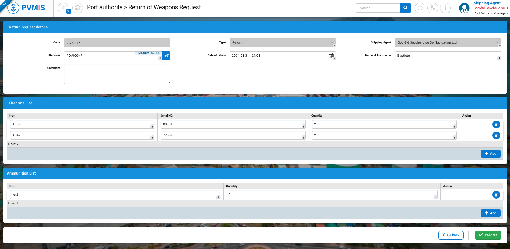Image resolution: width=510 pixels, height=249 pixels.
Task: Click the Go back button
Action: tap(451, 235)
